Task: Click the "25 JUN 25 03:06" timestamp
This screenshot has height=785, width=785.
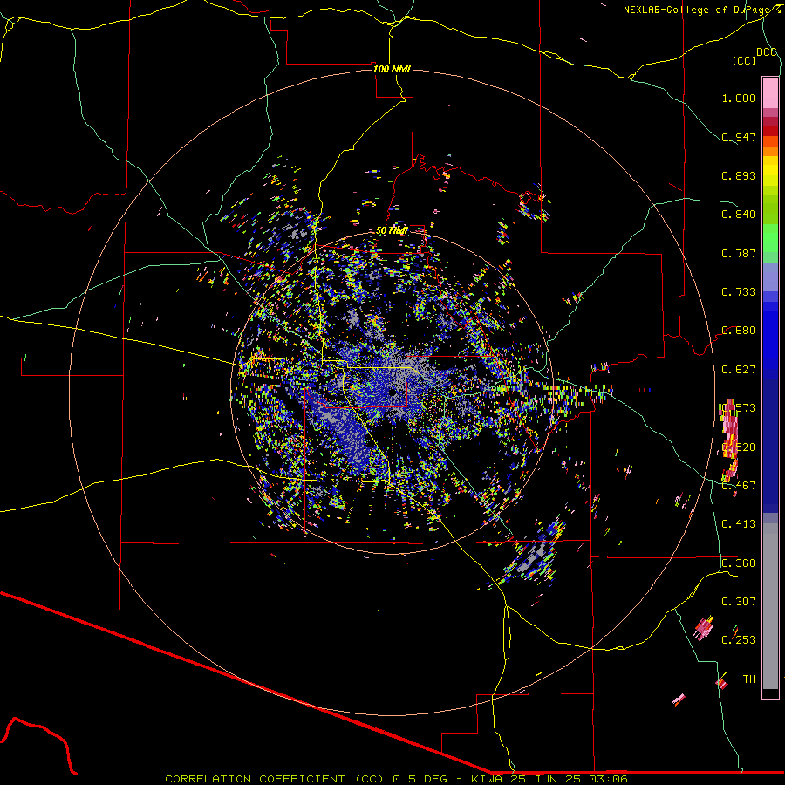Action: pyautogui.click(x=567, y=779)
